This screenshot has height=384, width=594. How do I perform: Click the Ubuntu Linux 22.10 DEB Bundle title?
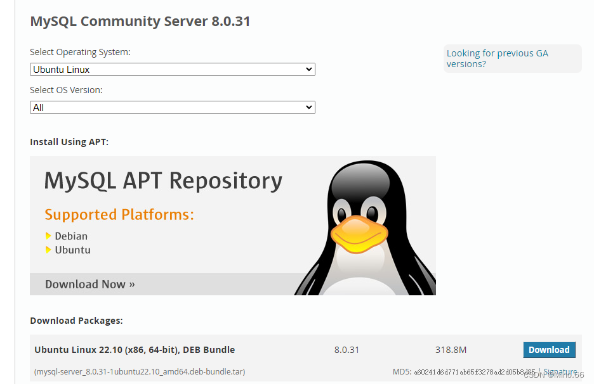click(135, 350)
